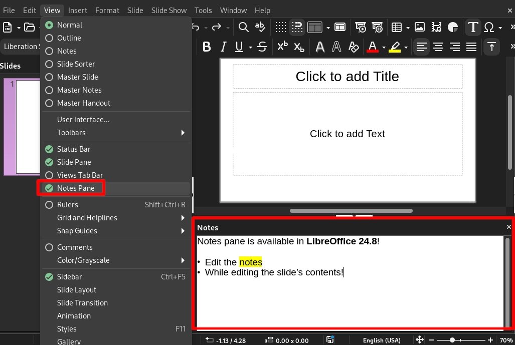Viewport: 515px width, 345px height.
Task: Insert a chart with the pie icon
Action: 452,28
